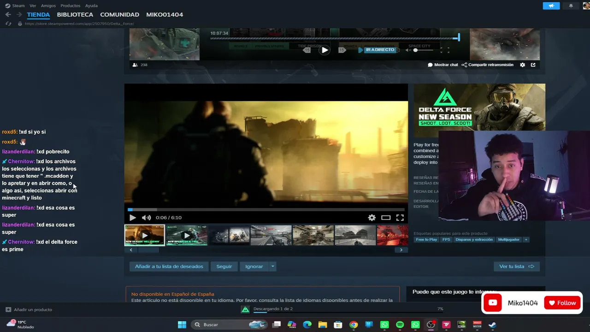Click the taskbar Buscar search box
Screen dimensions: 590x332
[229, 325]
